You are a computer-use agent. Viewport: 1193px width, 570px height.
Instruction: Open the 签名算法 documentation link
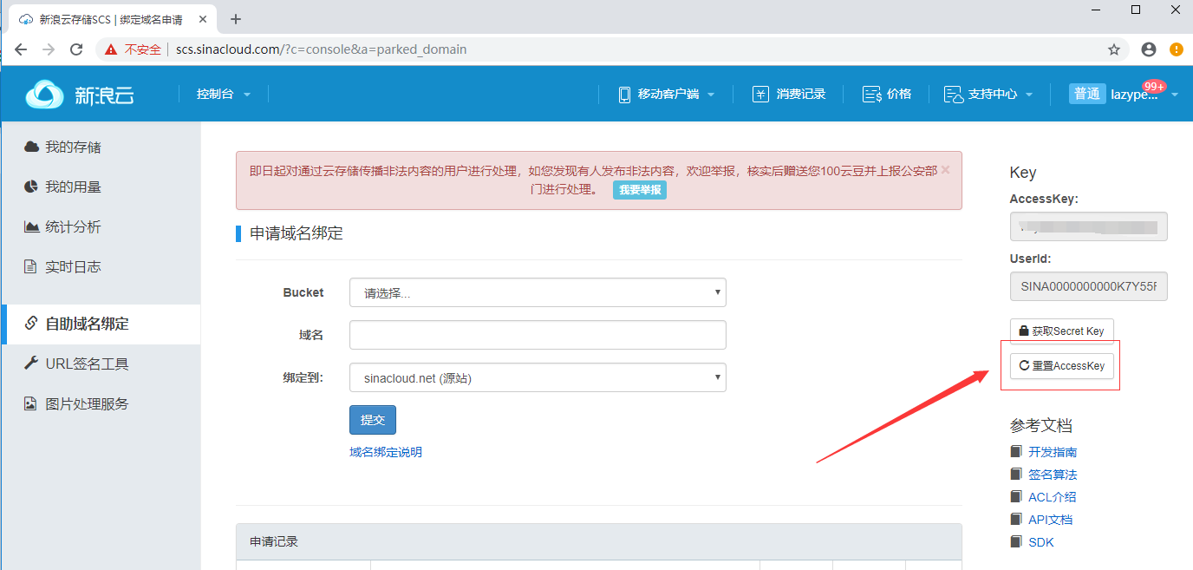click(x=1053, y=475)
